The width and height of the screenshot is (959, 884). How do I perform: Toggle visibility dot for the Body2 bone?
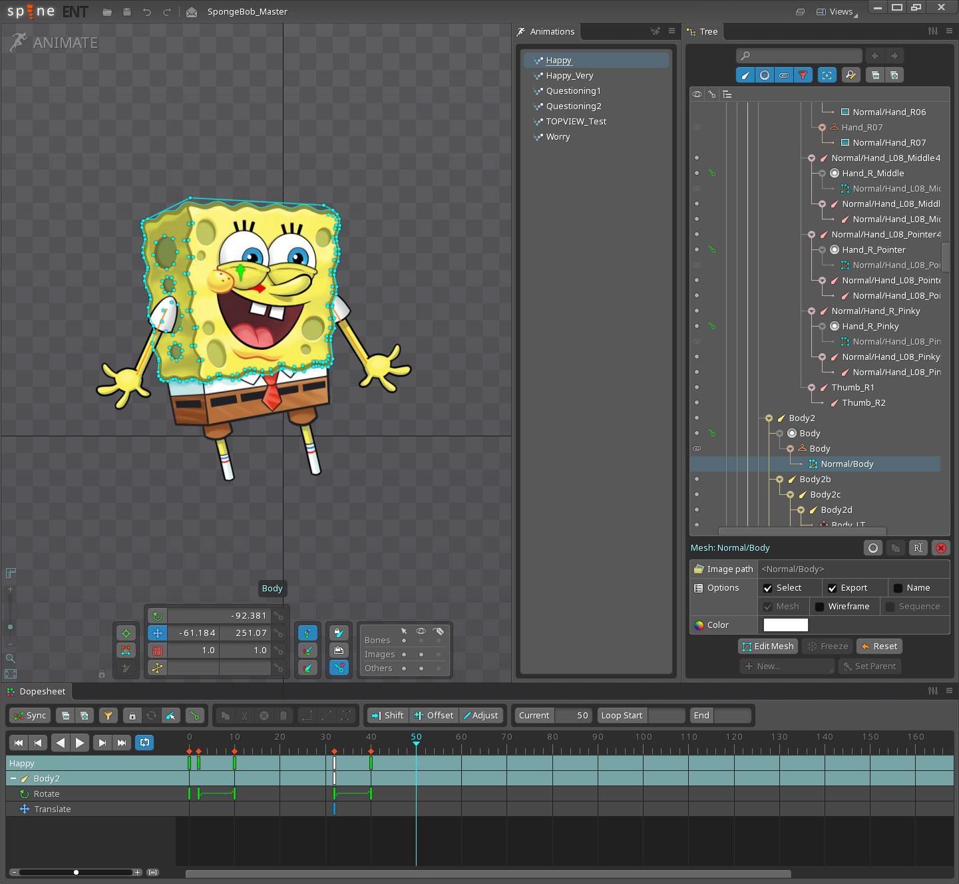697,418
